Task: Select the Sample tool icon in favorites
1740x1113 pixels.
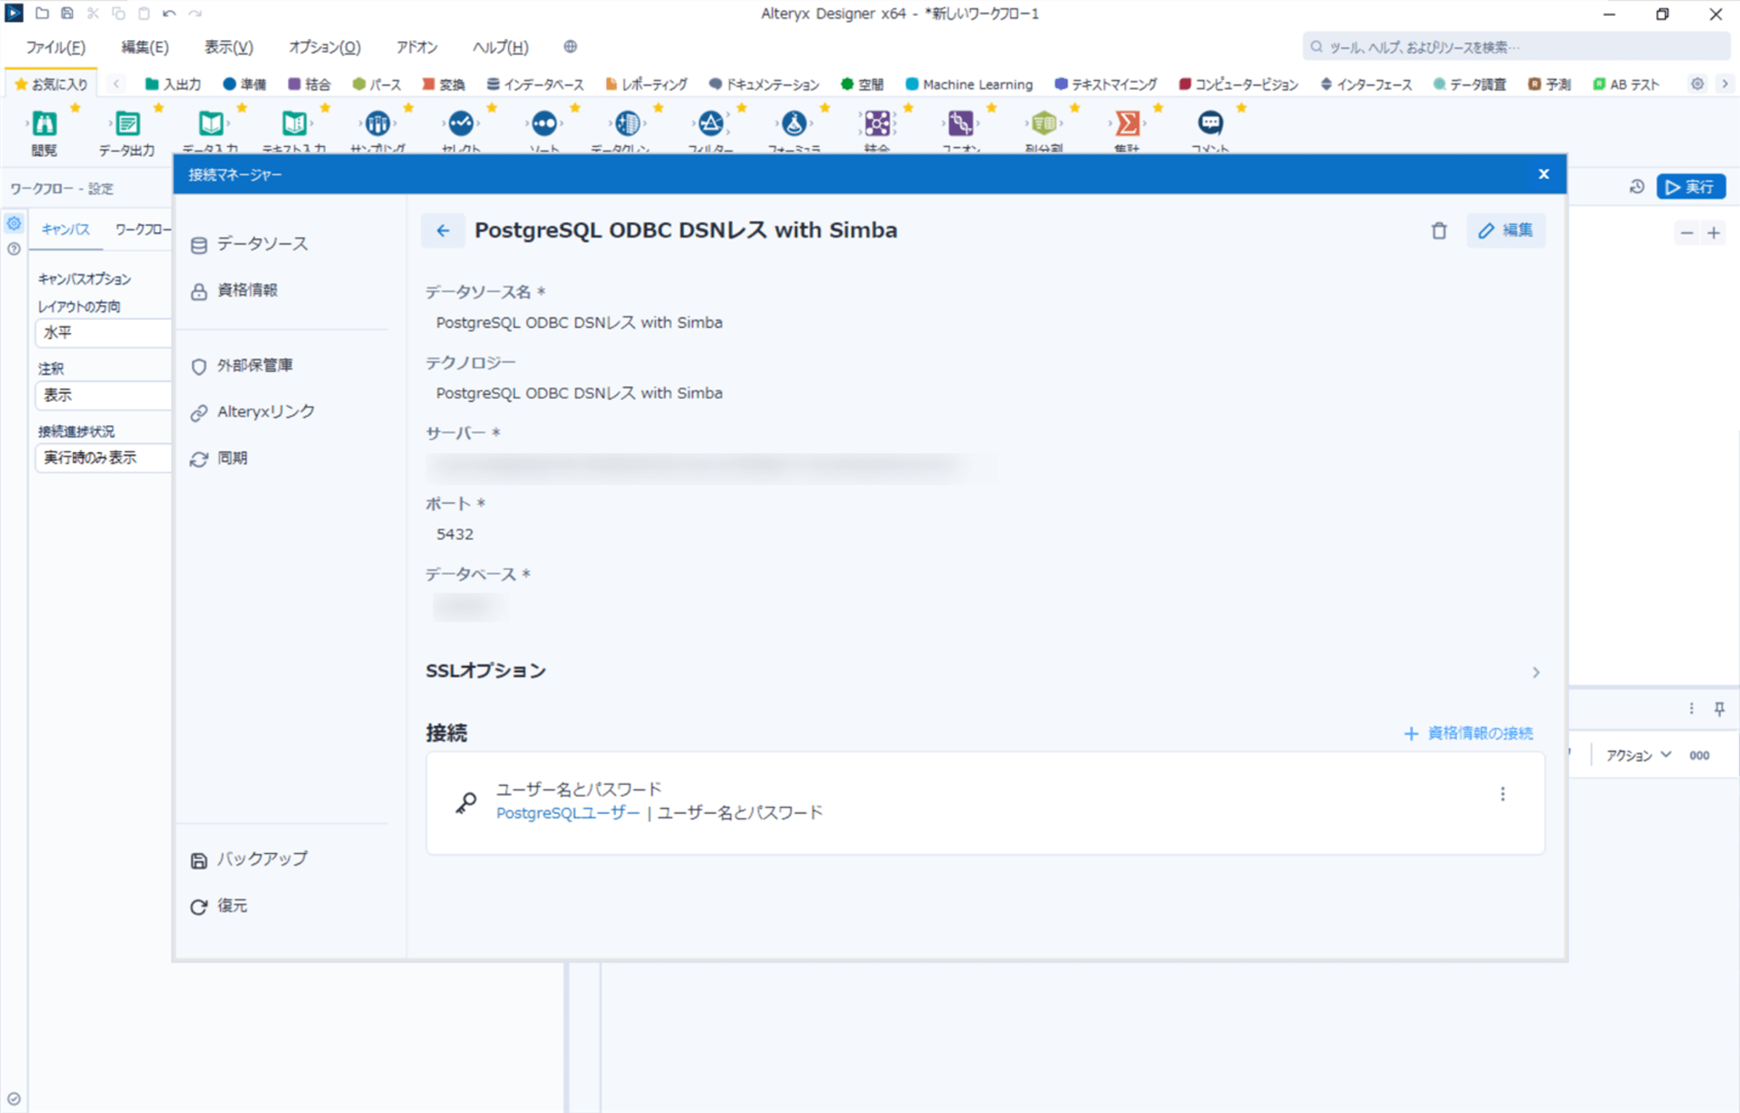Action: pyautogui.click(x=378, y=123)
